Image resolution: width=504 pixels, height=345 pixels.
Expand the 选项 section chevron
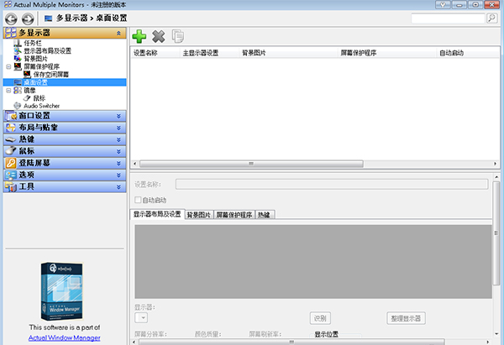pyautogui.click(x=118, y=175)
